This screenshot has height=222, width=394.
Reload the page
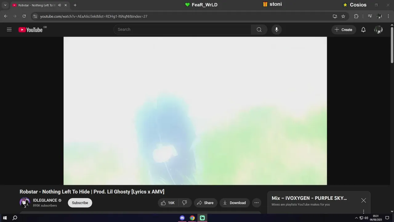pyautogui.click(x=24, y=16)
